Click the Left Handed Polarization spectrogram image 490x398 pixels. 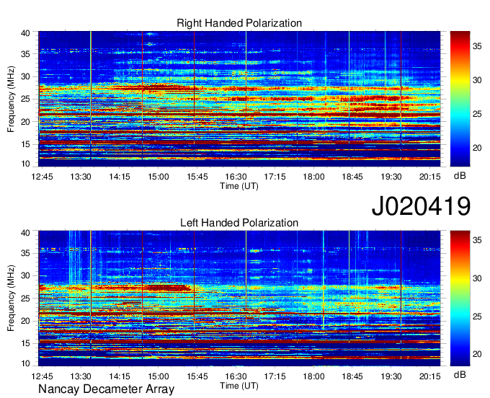tap(239, 298)
